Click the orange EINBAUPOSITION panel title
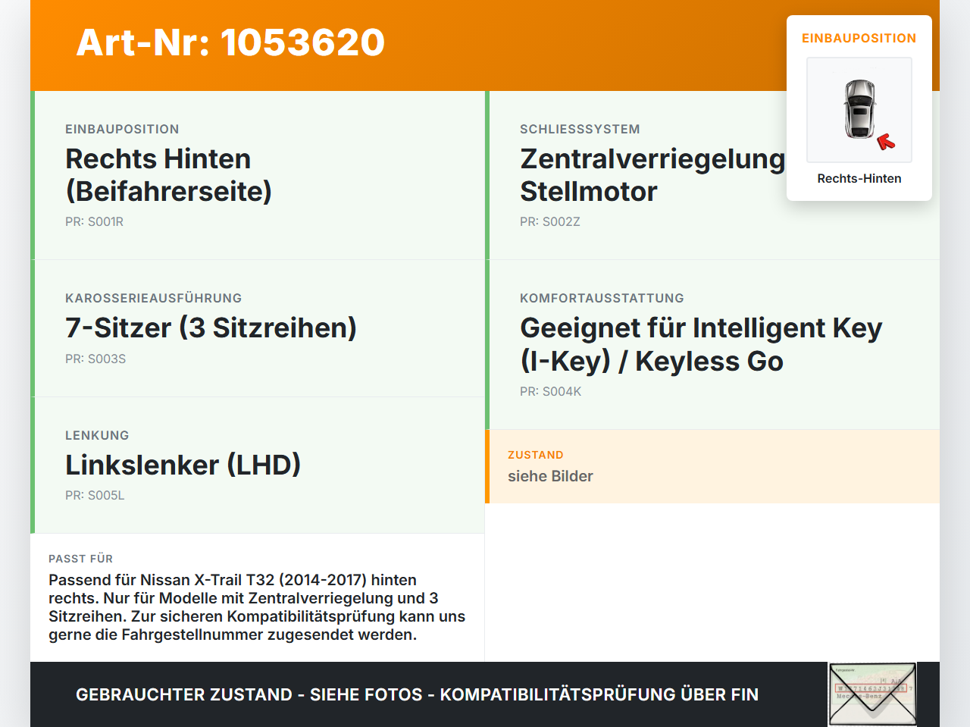The image size is (970, 727). [x=859, y=39]
